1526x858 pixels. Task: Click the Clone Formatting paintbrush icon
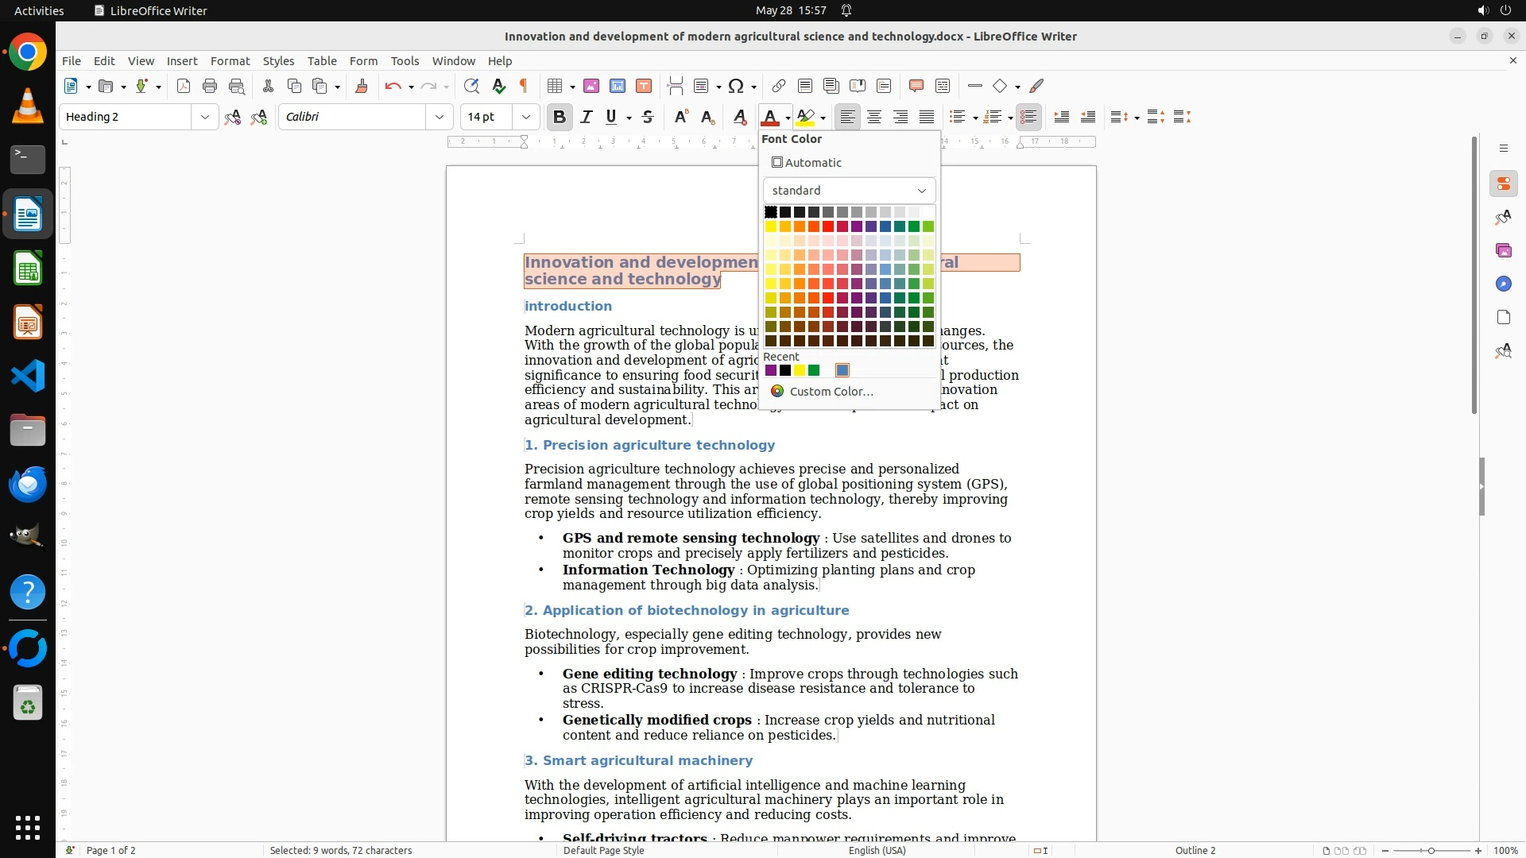tap(361, 86)
